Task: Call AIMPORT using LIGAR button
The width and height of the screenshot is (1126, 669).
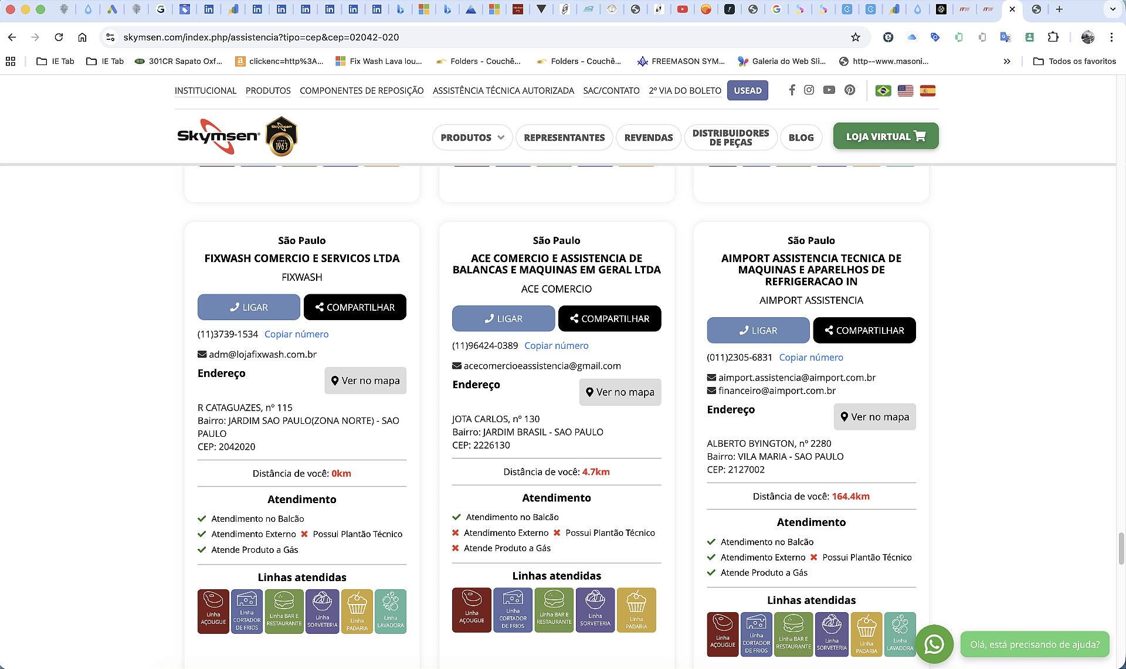Action: pos(758,330)
